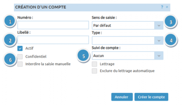This screenshot has width=182, height=105.
Task: Click numbered callout badge 3
Action: click(x=171, y=22)
